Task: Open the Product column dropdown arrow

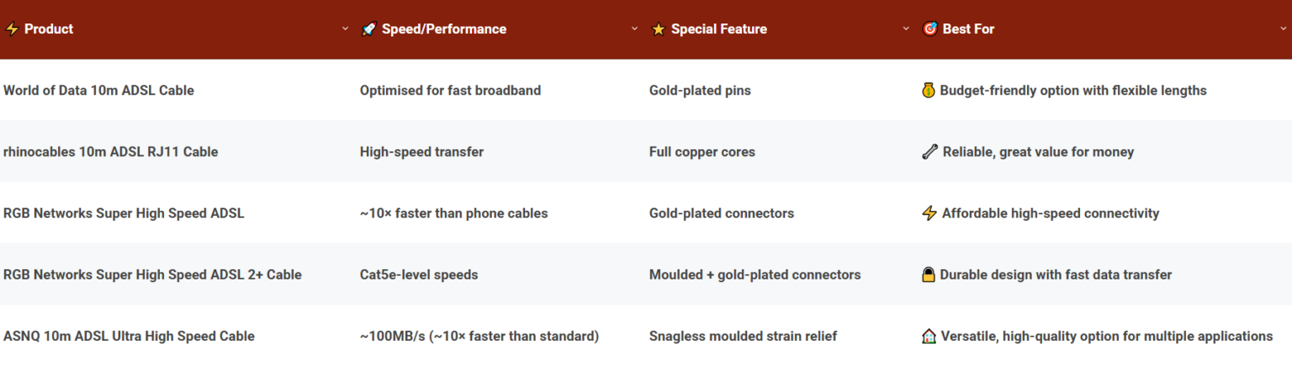Action: [x=345, y=29]
